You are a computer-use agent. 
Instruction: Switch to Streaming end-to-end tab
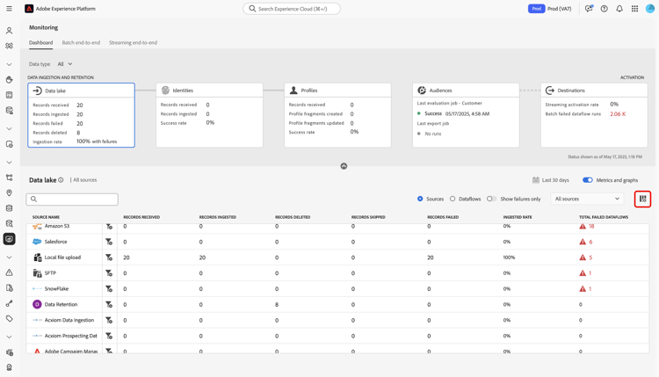coord(133,42)
